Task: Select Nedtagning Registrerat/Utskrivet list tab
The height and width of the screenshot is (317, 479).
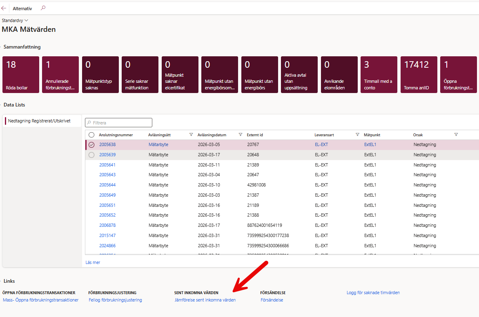Action: click(39, 121)
